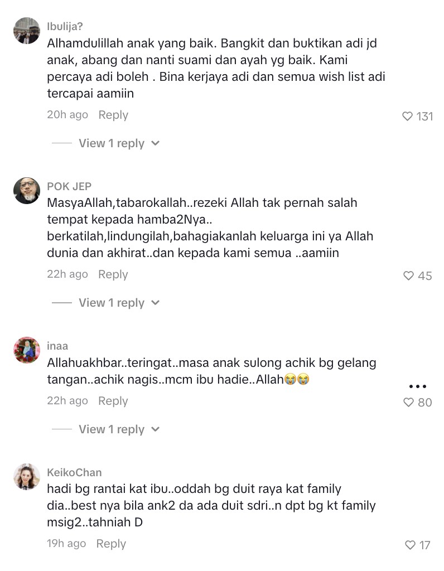Reply to inaa's comment
Screen dimensions: 444x571
click(113, 400)
